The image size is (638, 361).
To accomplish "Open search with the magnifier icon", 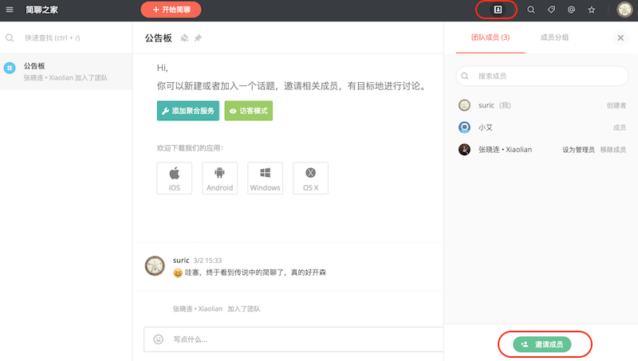I will pos(531,10).
